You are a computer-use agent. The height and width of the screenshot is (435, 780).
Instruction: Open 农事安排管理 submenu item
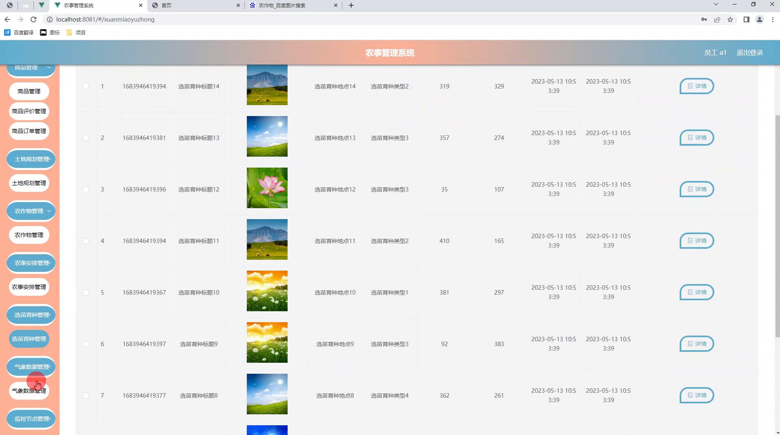[x=29, y=287]
